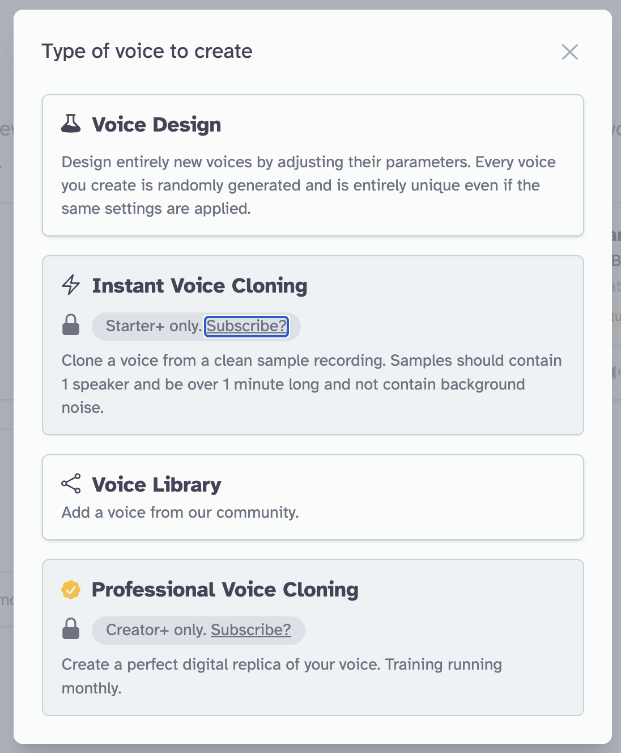621x753 pixels.
Task: Select the Professional Voice Cloning title
Action: [225, 590]
